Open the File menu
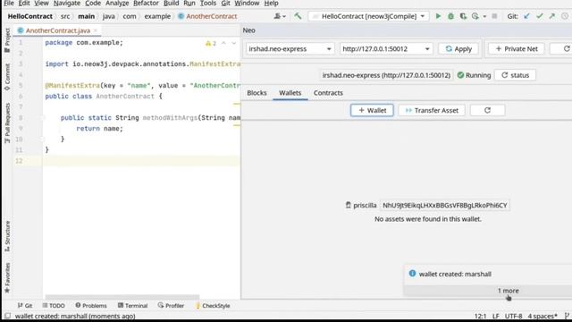 (9, 3)
